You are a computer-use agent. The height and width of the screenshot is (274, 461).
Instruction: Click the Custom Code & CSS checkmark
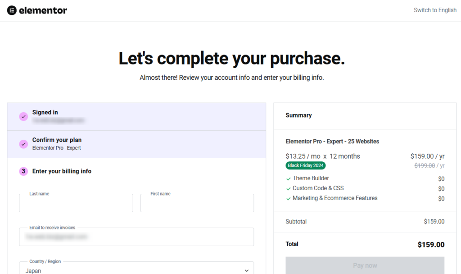[289, 189]
